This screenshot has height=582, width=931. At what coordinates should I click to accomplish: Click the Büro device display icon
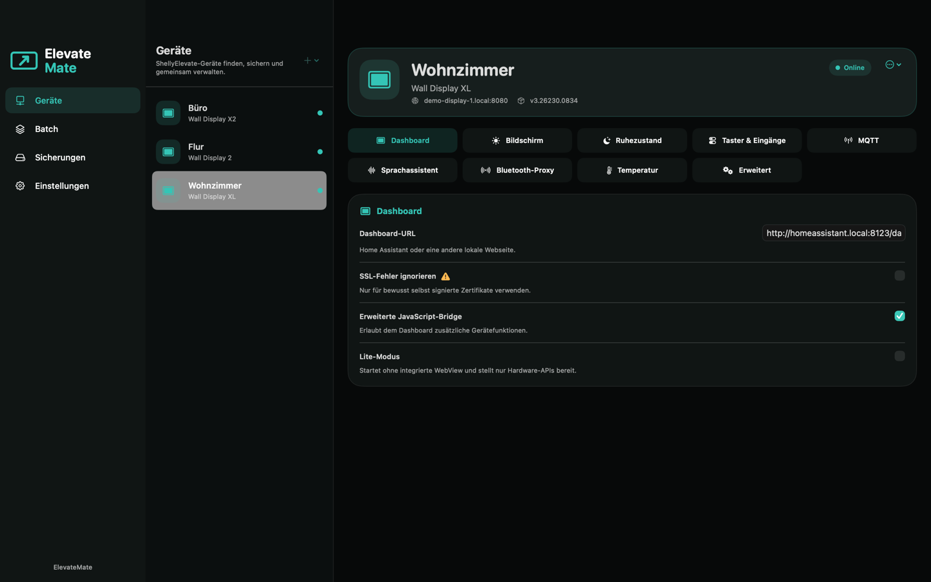pyautogui.click(x=168, y=113)
